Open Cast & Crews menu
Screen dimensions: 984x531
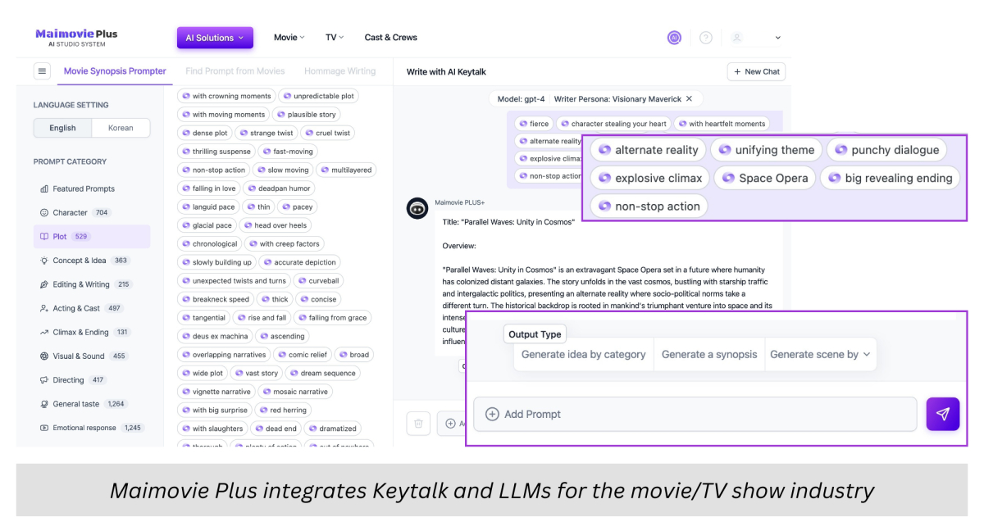click(390, 38)
